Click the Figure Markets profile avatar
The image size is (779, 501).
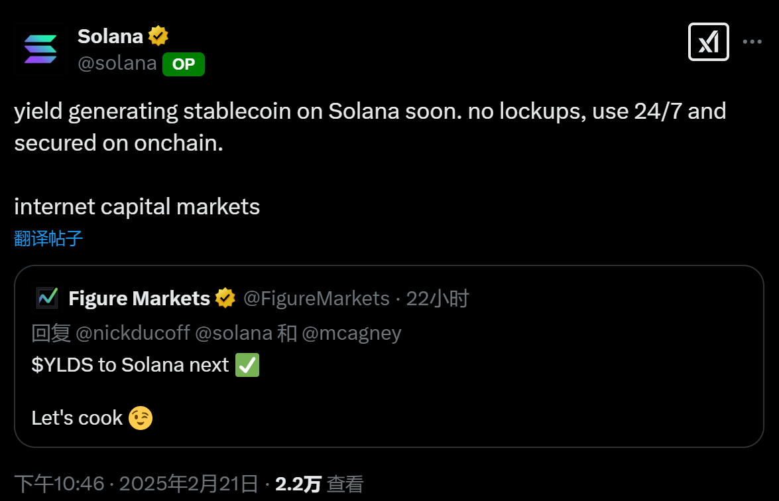(45, 298)
